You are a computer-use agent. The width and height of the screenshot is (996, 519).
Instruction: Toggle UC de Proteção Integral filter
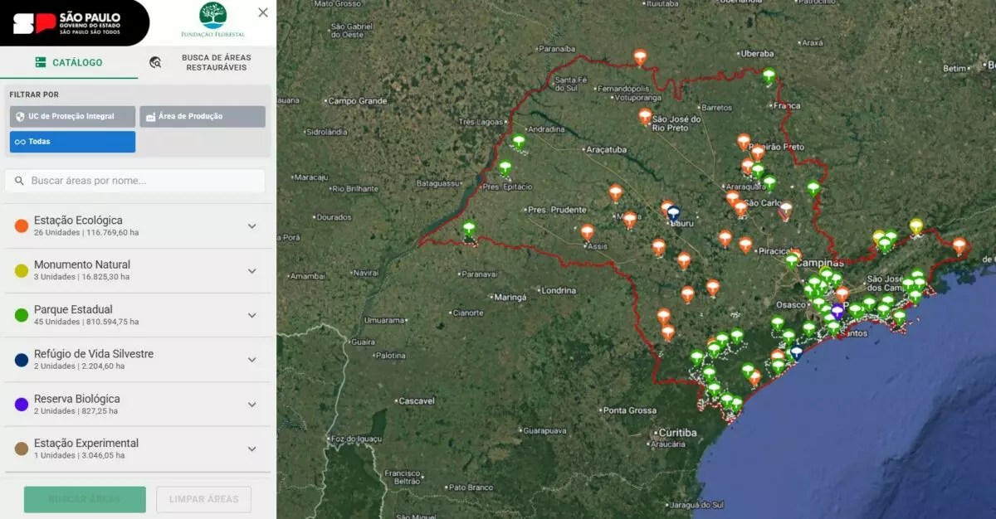(x=72, y=117)
